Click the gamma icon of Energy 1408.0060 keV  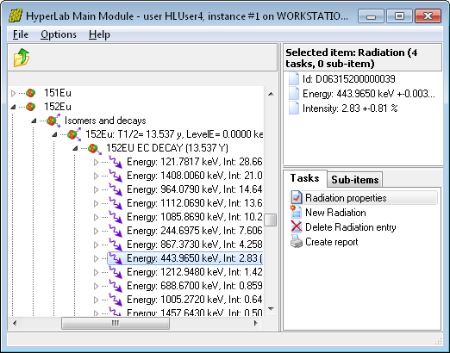[x=116, y=176]
